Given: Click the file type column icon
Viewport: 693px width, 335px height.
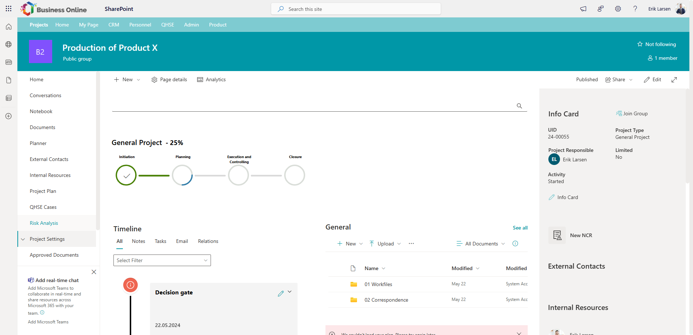Looking at the screenshot, I should (x=353, y=268).
